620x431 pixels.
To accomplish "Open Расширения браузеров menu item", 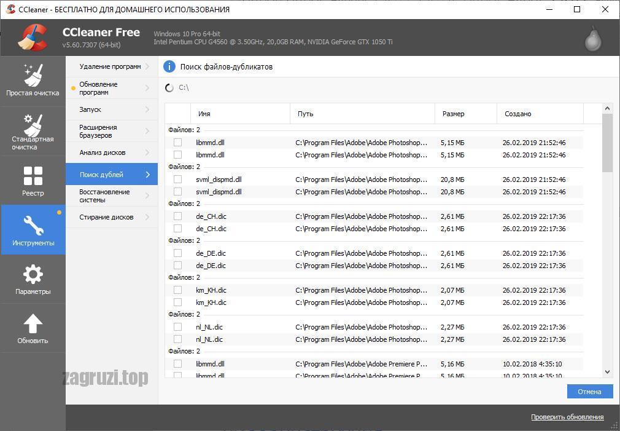I will tap(112, 131).
